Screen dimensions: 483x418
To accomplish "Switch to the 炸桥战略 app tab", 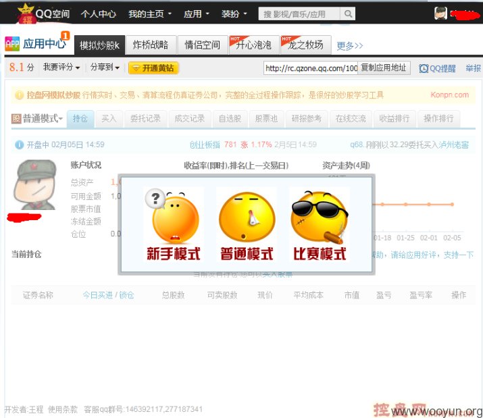I will click(151, 45).
